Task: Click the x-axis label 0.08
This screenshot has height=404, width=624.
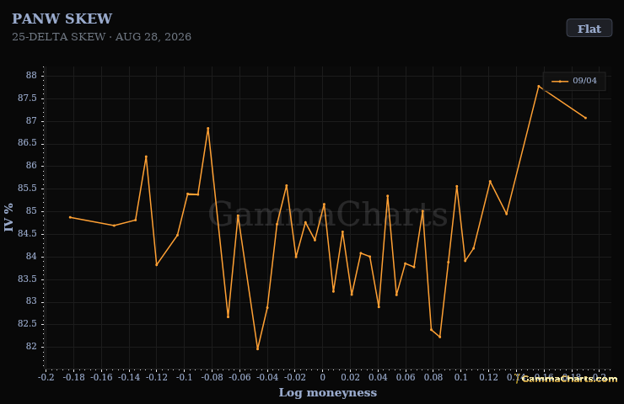Action: point(433,377)
